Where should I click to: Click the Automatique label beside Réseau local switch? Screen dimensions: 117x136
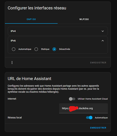tap(101, 118)
